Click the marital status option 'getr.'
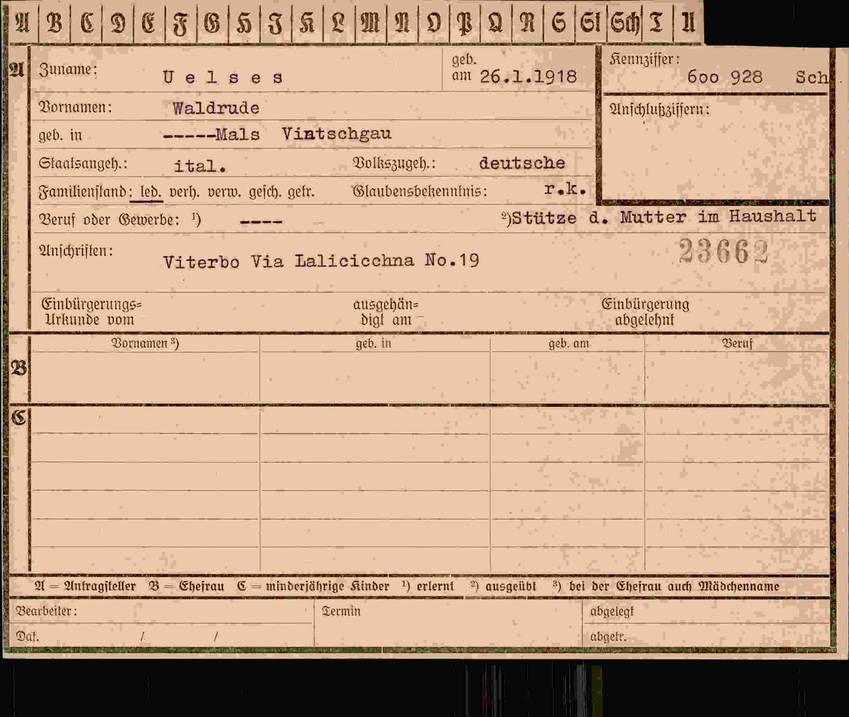Screen dimensions: 849x717 (x=301, y=192)
